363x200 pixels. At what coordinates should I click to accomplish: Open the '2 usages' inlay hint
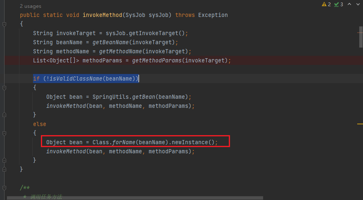coord(30,7)
